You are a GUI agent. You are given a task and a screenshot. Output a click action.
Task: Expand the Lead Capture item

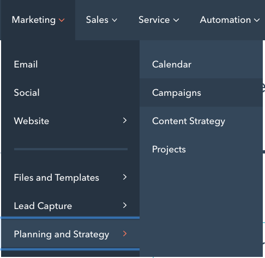(x=70, y=206)
